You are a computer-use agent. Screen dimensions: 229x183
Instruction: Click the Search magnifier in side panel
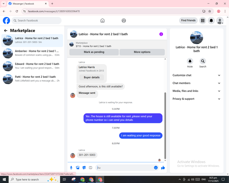203,61
